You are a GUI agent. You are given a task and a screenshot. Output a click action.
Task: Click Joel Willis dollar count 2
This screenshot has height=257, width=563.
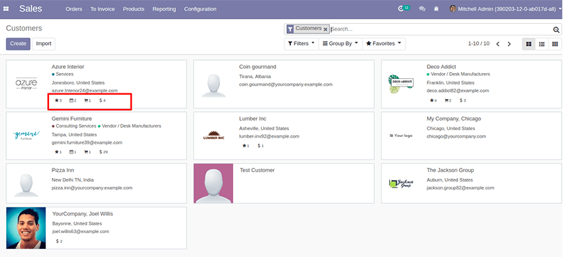pyautogui.click(x=59, y=241)
